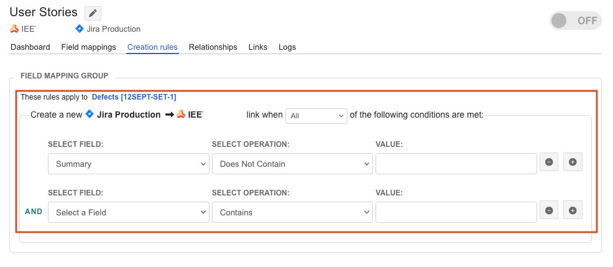The image size is (613, 267).
Task: Open the All conditions dropdown
Action: [x=316, y=116]
